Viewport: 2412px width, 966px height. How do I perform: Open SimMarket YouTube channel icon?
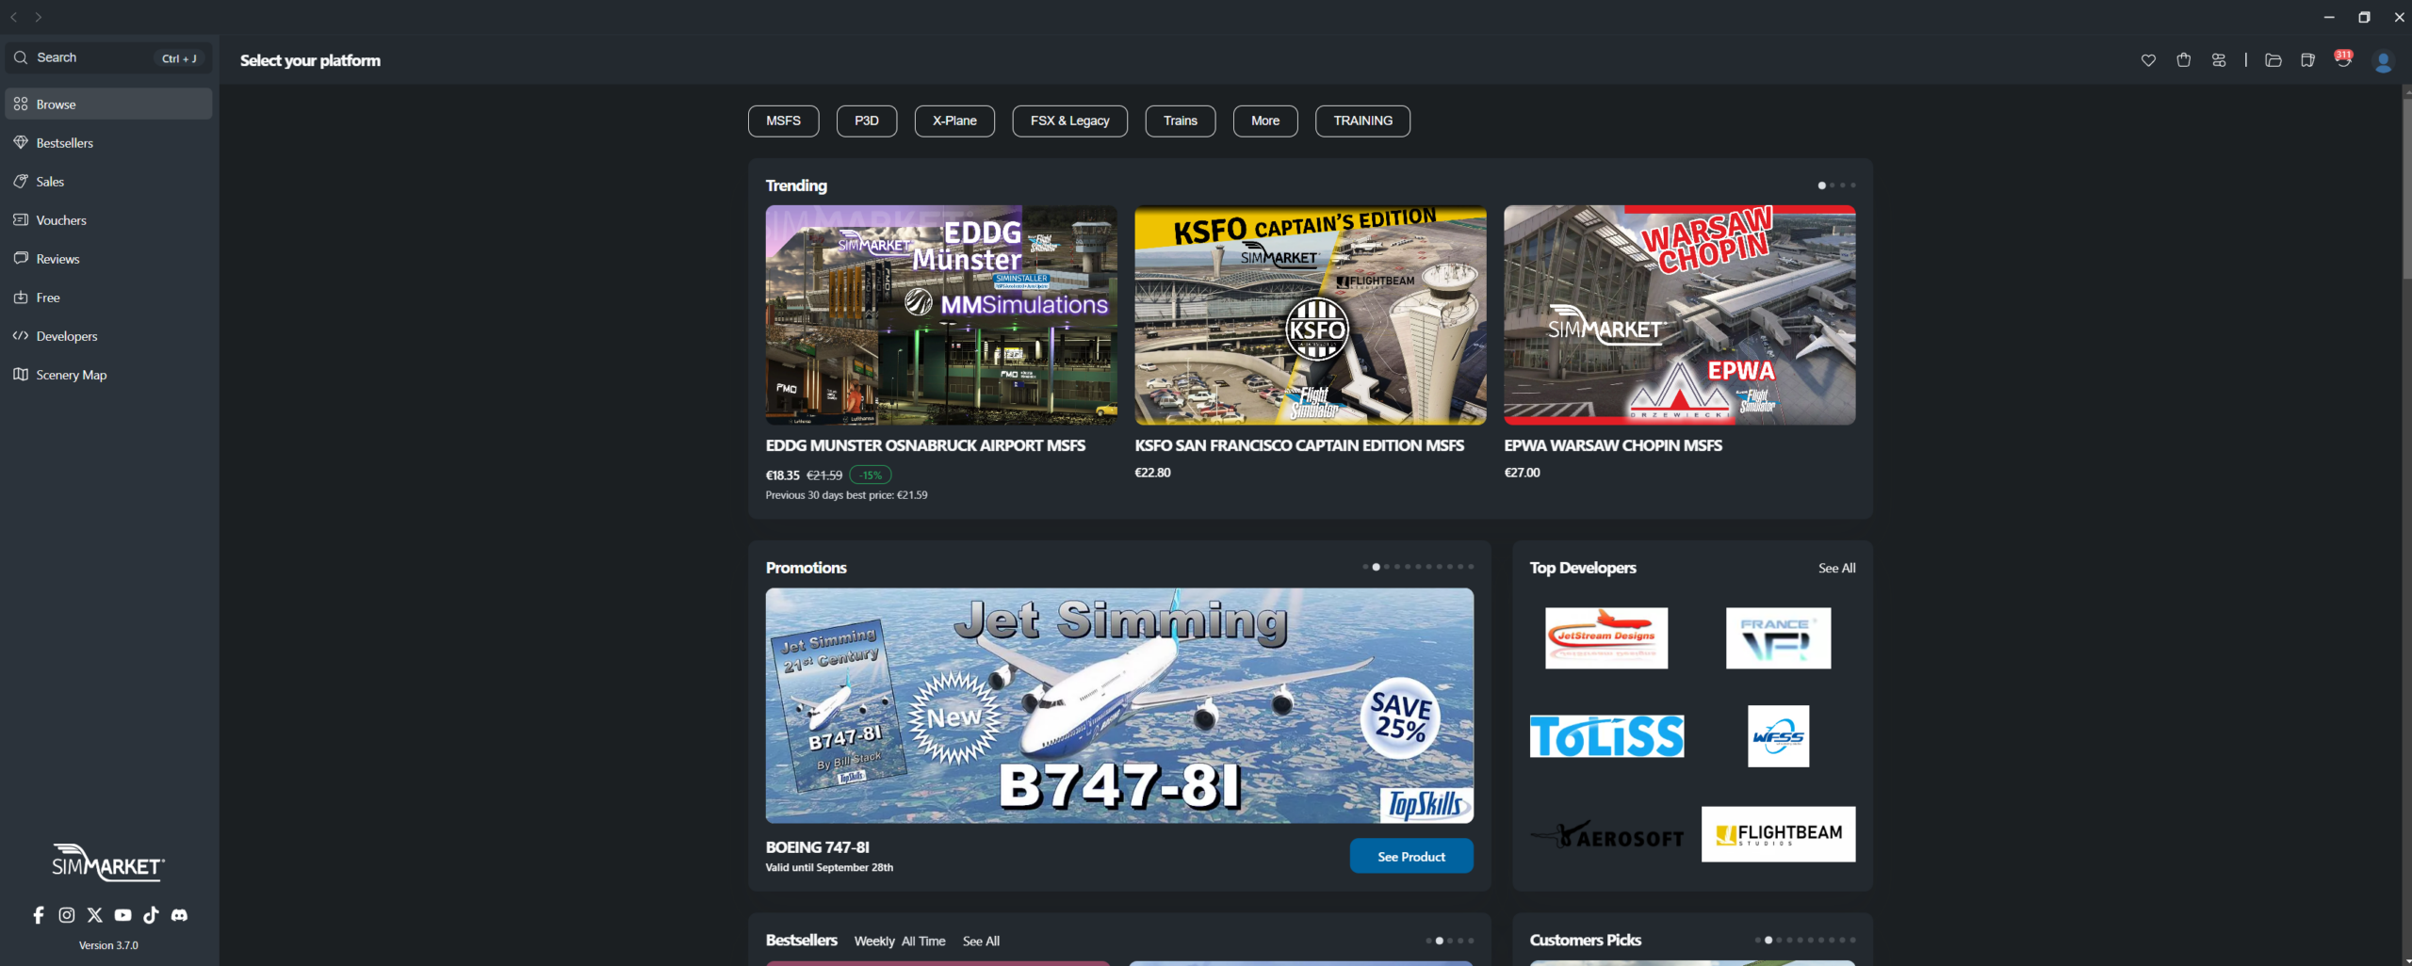tap(122, 915)
